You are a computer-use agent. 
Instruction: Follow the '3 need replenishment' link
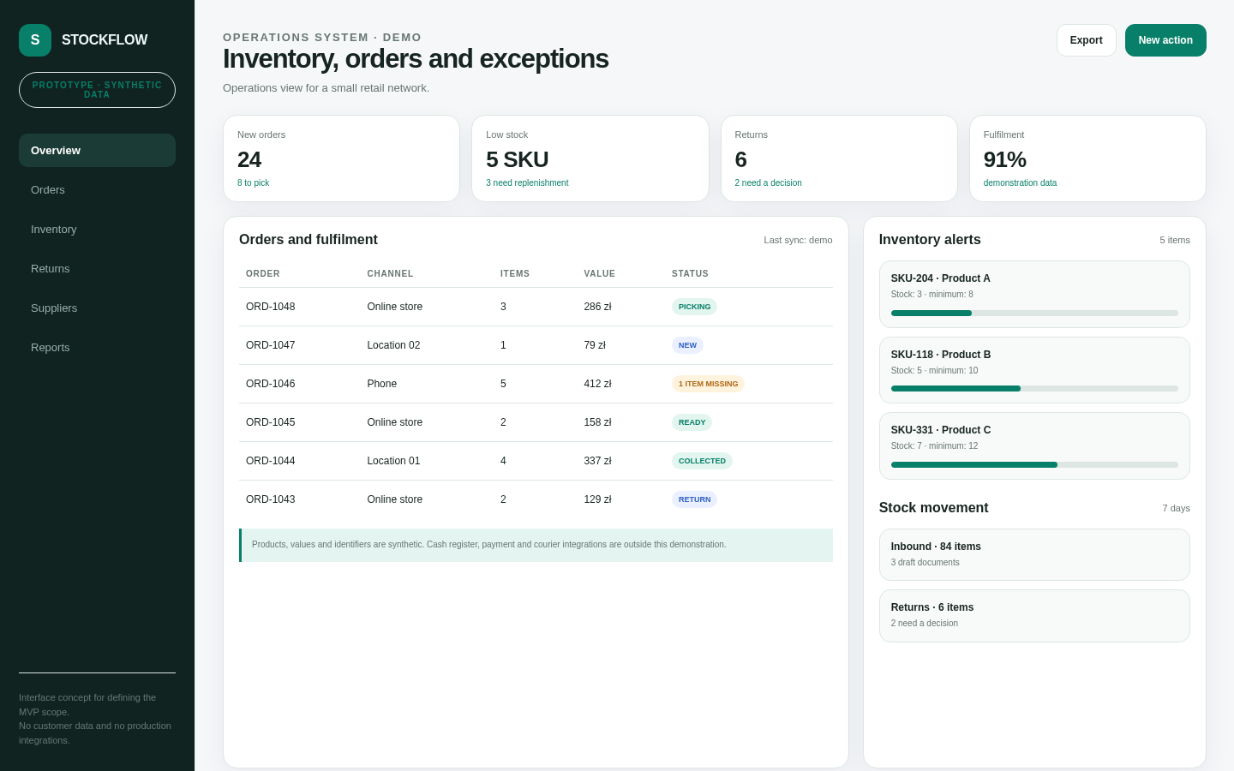click(x=527, y=182)
